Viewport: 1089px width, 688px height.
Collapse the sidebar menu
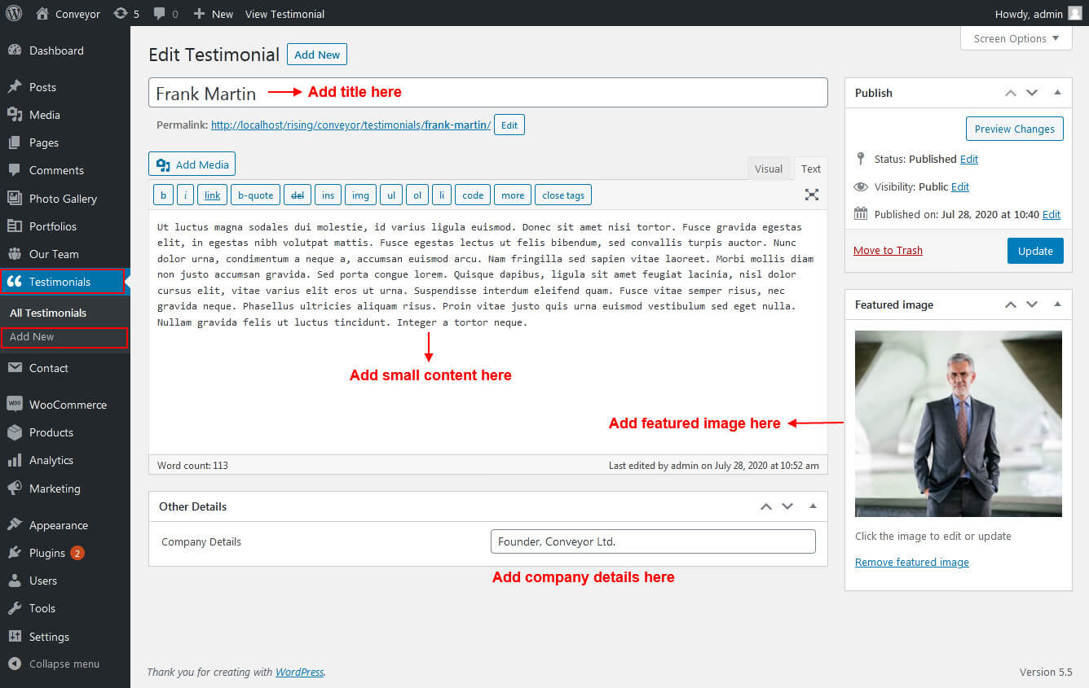64,664
